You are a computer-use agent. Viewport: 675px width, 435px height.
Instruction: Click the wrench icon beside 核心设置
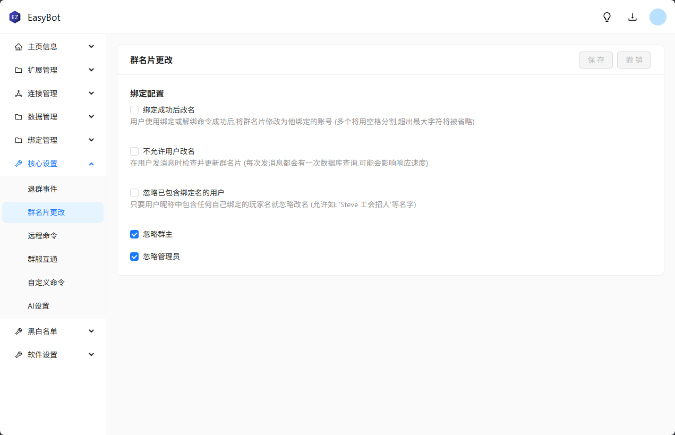coord(19,164)
